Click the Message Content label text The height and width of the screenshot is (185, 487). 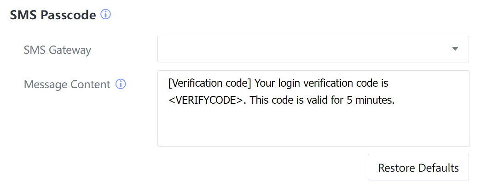(67, 84)
